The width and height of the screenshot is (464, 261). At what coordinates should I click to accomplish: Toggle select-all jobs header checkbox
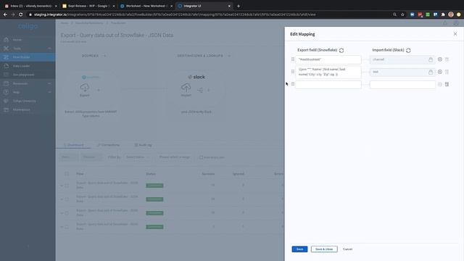click(67, 174)
